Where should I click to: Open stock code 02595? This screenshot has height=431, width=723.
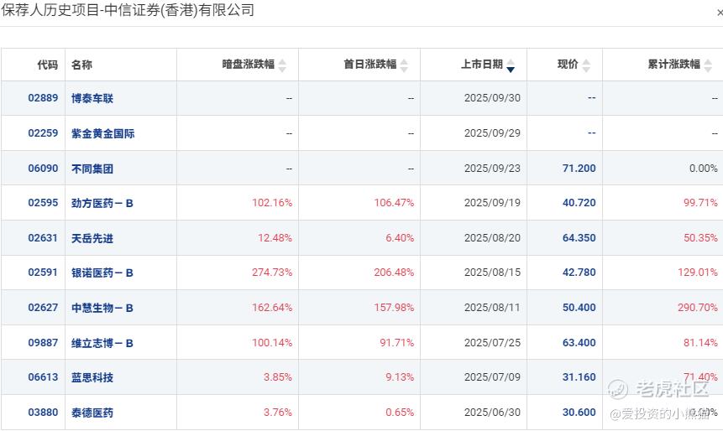tap(43, 203)
